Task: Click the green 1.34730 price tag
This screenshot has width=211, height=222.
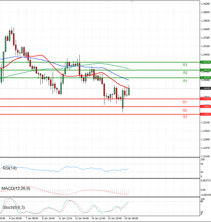Action: 205,62
